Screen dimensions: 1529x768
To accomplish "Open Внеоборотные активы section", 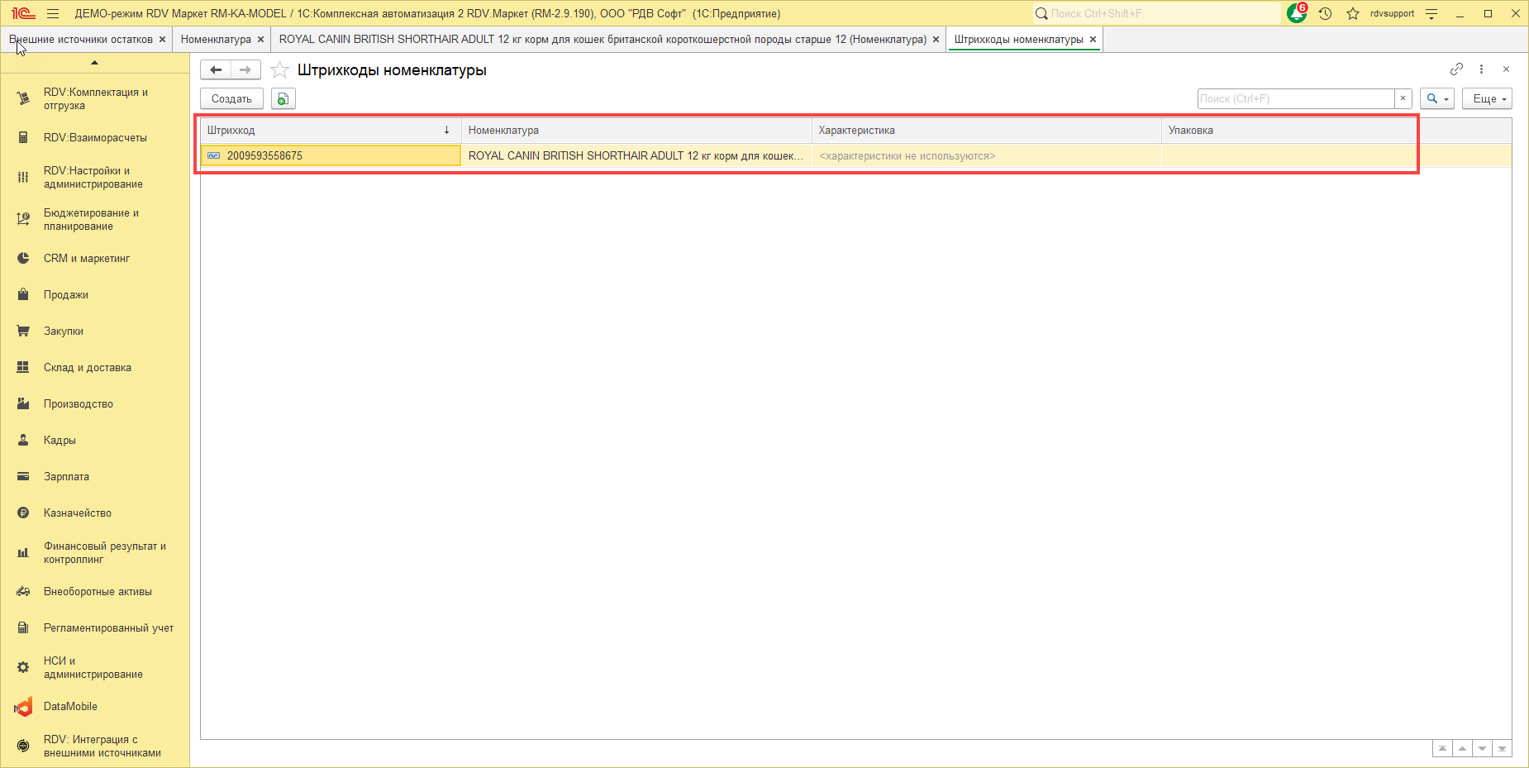I will pyautogui.click(x=95, y=592).
